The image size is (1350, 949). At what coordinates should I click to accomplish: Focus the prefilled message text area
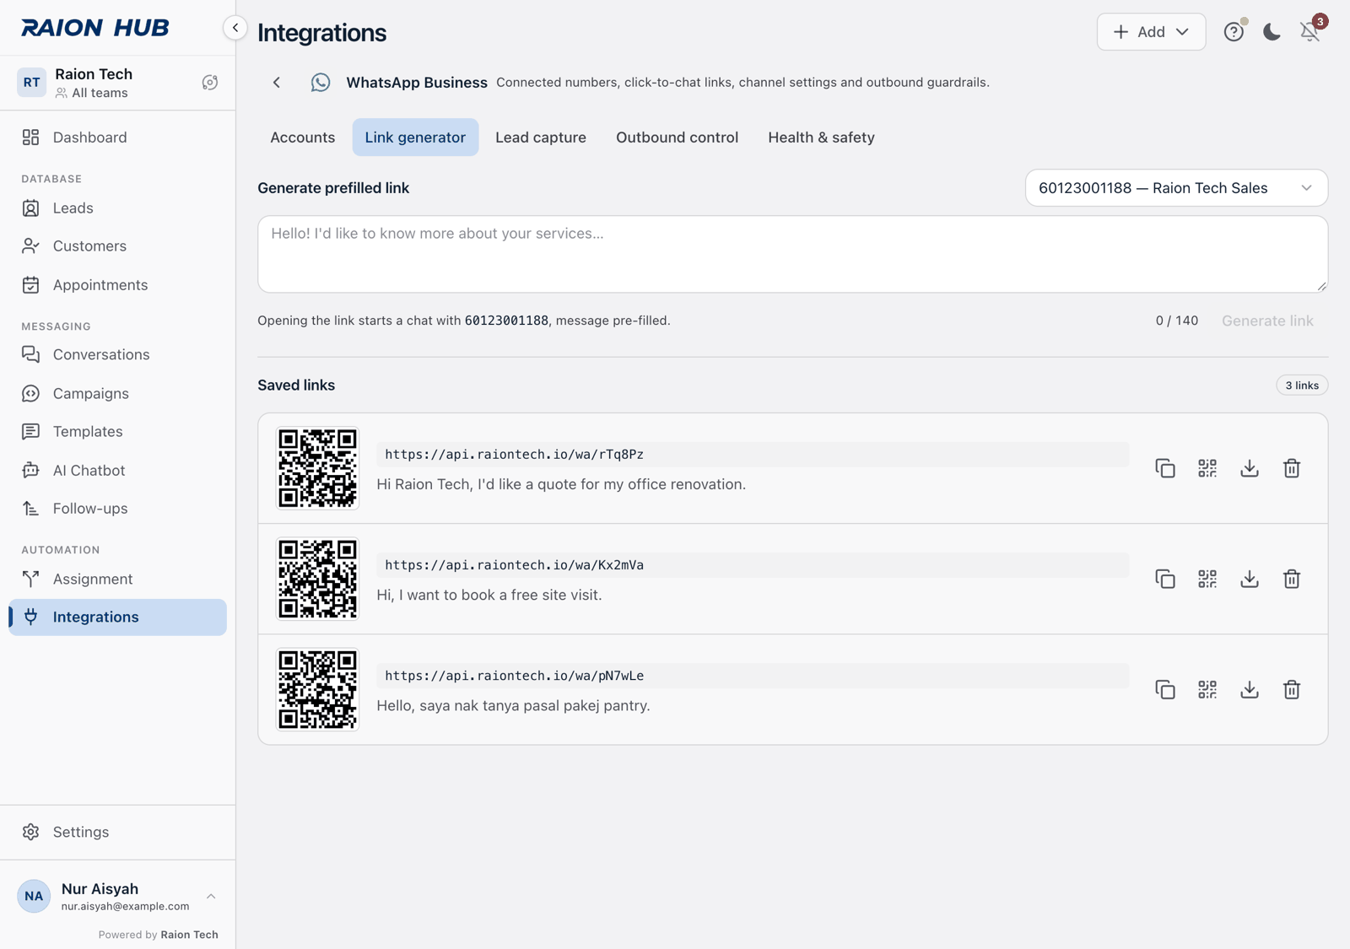[793, 255]
